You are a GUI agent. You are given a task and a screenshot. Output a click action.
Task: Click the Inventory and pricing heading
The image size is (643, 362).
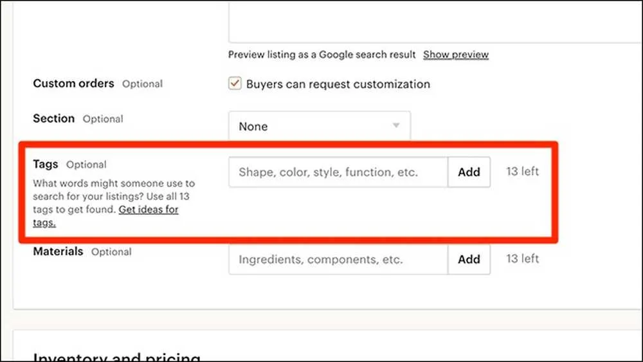coord(116,357)
